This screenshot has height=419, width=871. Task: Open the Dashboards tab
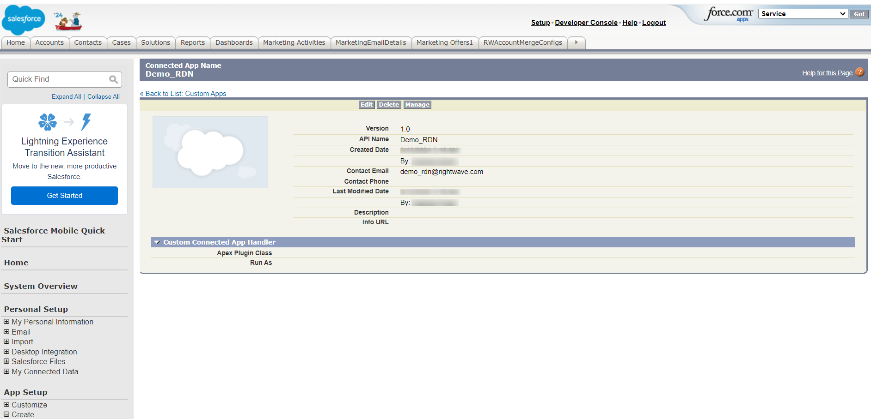point(234,42)
